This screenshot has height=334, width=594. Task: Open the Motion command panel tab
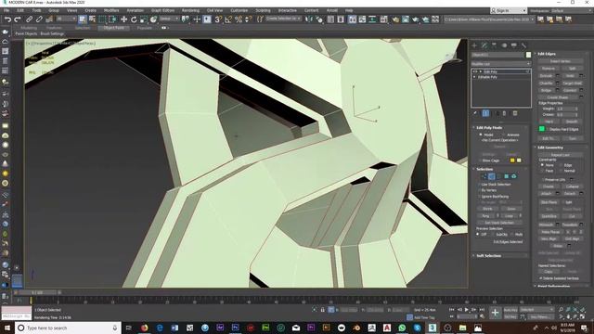(504, 45)
